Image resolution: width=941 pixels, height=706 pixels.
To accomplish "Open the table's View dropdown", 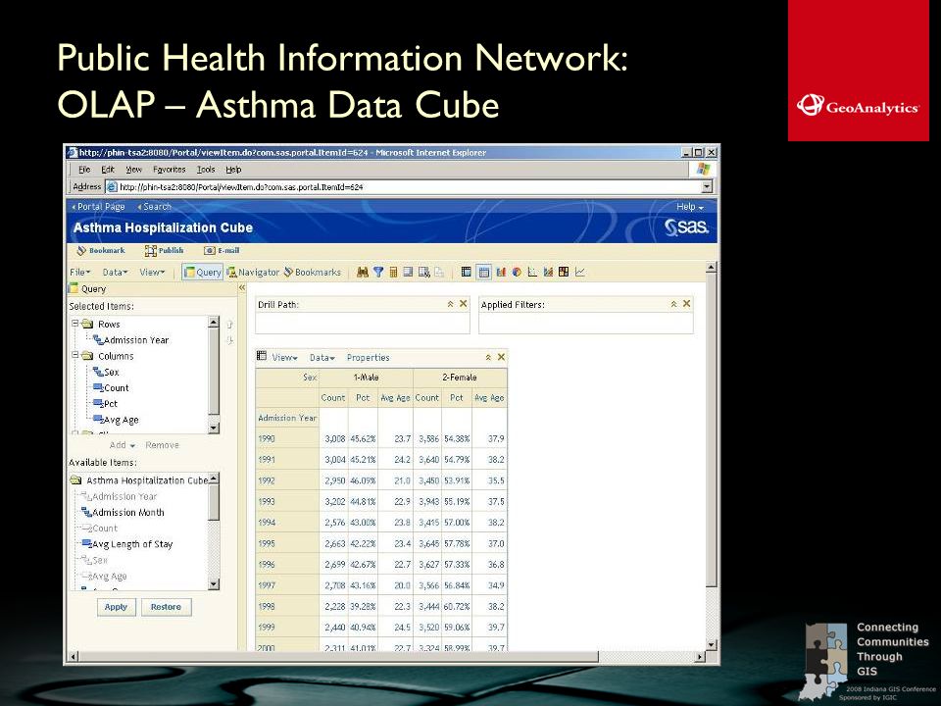I will coord(284,357).
